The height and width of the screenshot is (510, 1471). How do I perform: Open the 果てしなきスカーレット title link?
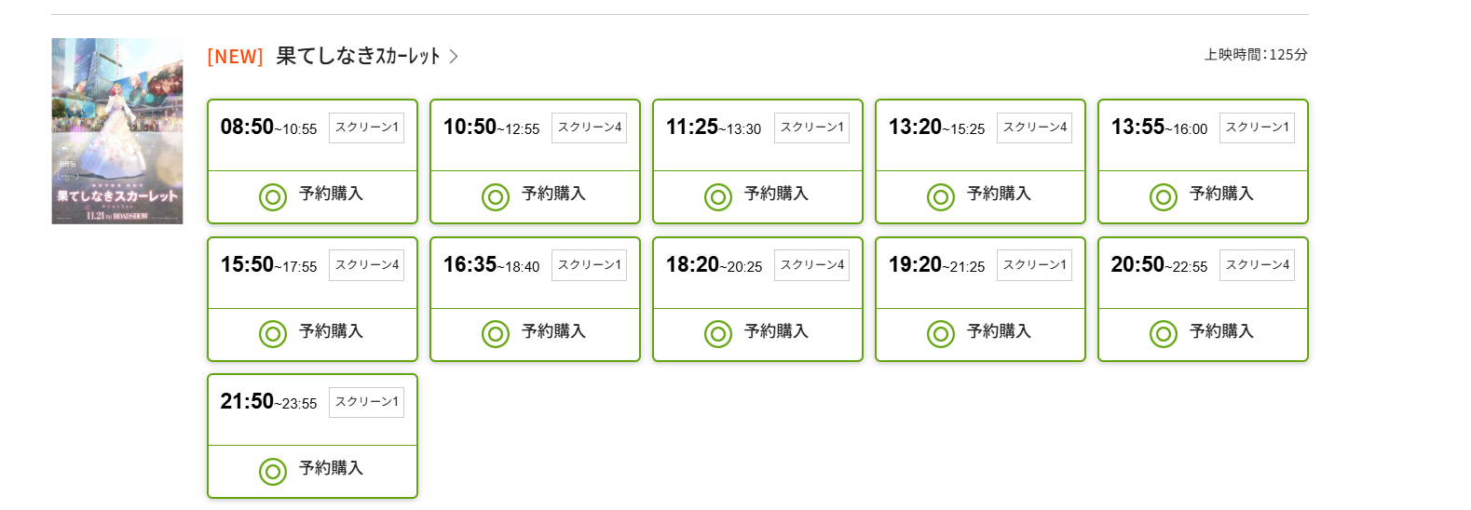click(x=358, y=57)
